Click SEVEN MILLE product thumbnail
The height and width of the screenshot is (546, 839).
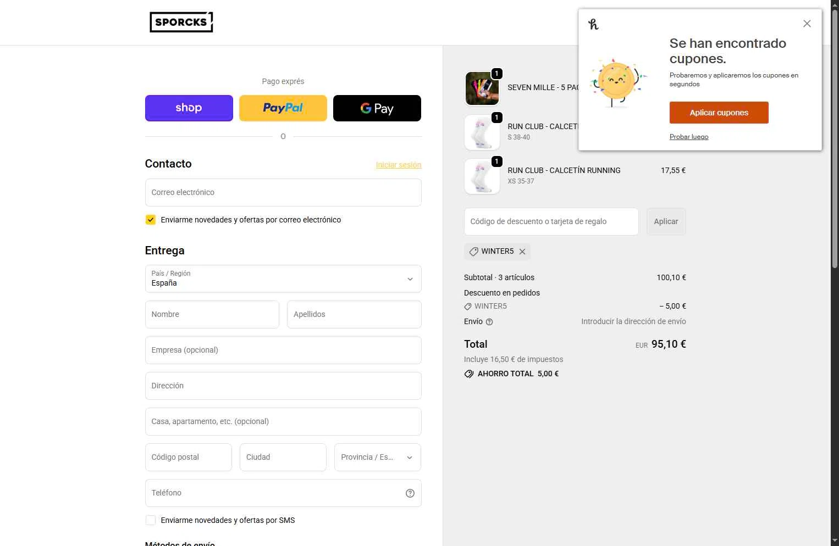point(482,88)
